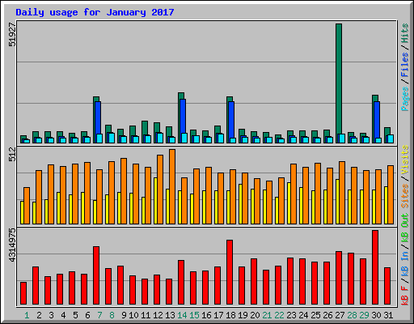Click the blue 'Files' legend word

[x=405, y=65]
